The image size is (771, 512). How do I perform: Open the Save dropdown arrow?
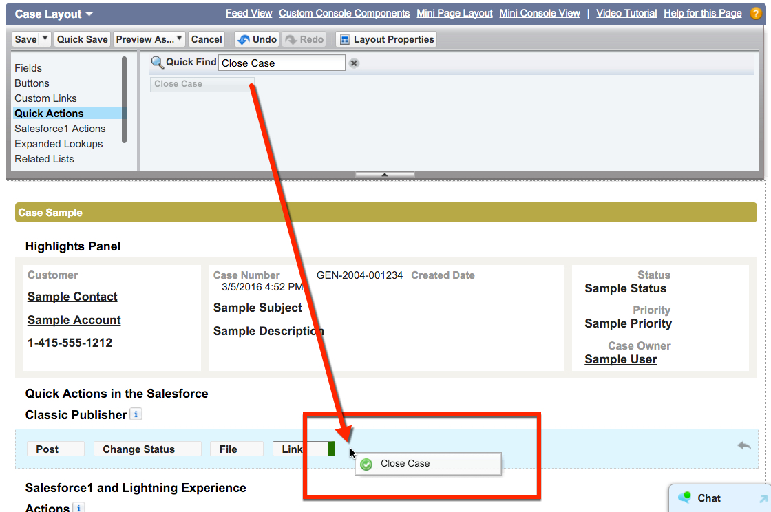45,39
